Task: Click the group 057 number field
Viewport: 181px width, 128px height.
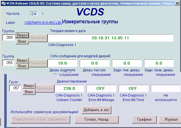Action: pos(15,88)
